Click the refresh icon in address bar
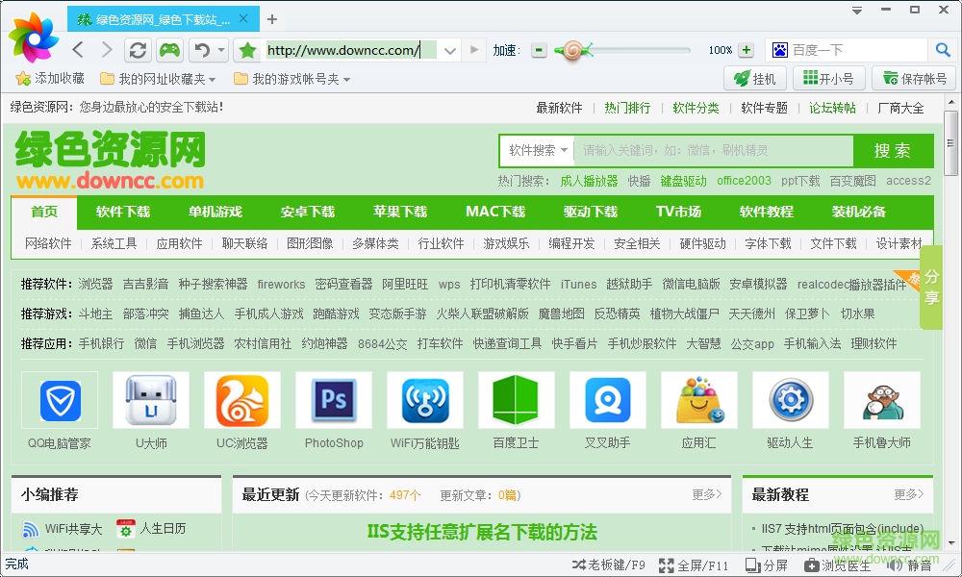Image resolution: width=962 pixels, height=577 pixels. click(x=138, y=50)
